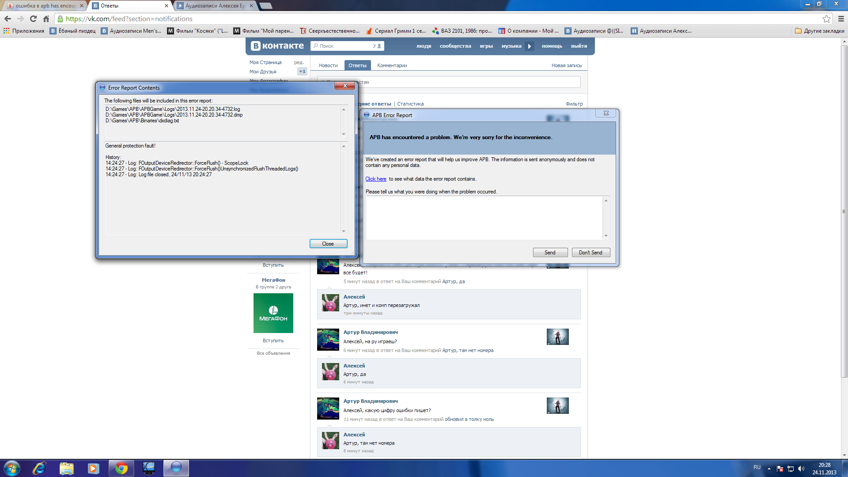848x477 pixels.
Task: Click the Send button in APB report
Action: [550, 253]
